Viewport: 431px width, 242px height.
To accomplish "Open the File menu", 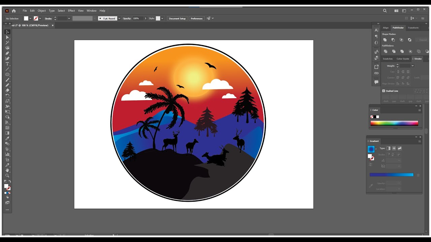I will pyautogui.click(x=25, y=11).
